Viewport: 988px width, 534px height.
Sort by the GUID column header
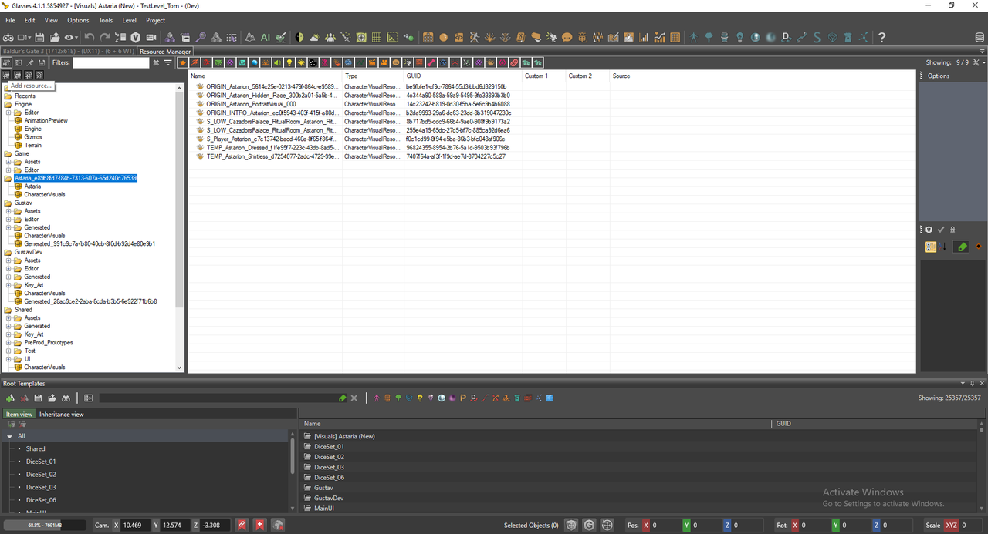point(463,76)
